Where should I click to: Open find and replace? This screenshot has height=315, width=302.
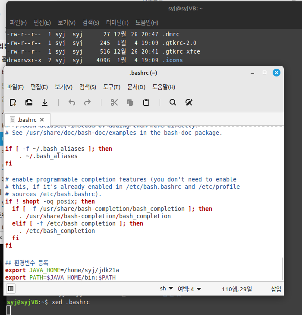point(189,102)
